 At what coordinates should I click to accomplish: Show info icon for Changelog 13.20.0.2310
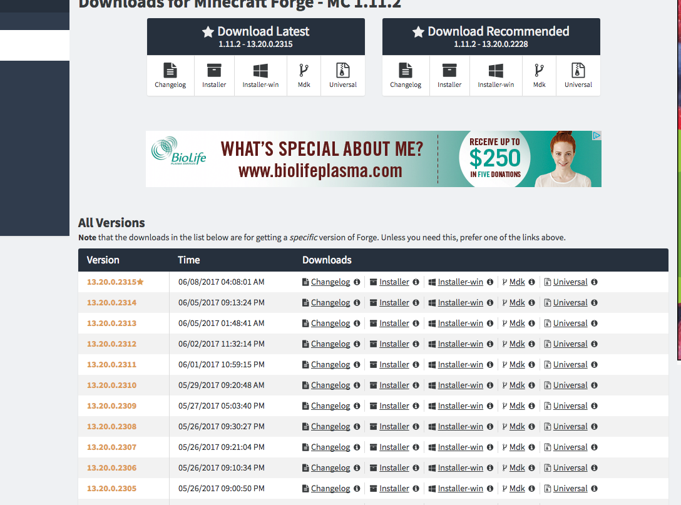coord(357,385)
